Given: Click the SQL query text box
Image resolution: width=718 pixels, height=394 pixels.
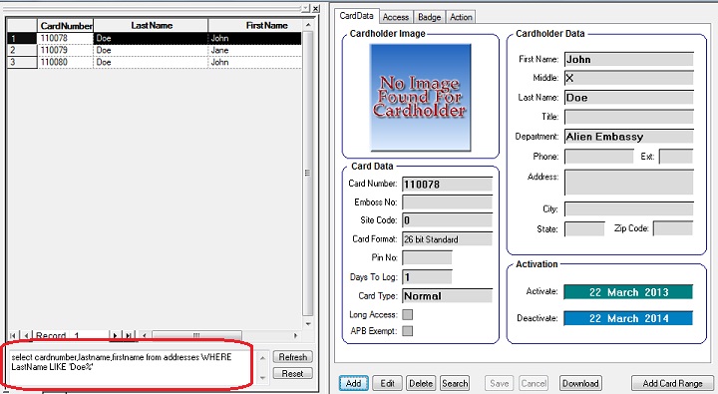Looking at the screenshot, I should pos(133,368).
